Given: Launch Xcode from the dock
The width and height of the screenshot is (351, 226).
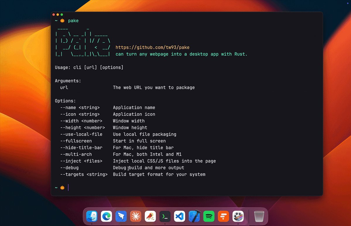Looking at the screenshot, I should [x=194, y=216].
